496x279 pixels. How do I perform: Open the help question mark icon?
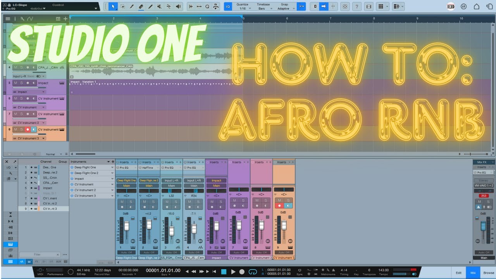pos(357,7)
